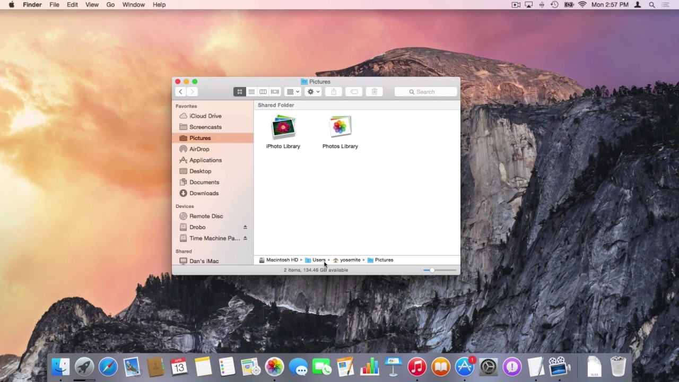Click the Wi-Fi status icon
Viewport: 679px width, 382px height.
pos(582,5)
